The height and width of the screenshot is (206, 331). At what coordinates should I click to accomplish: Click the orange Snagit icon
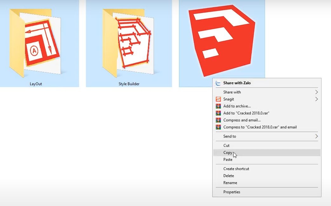pyautogui.click(x=218, y=99)
